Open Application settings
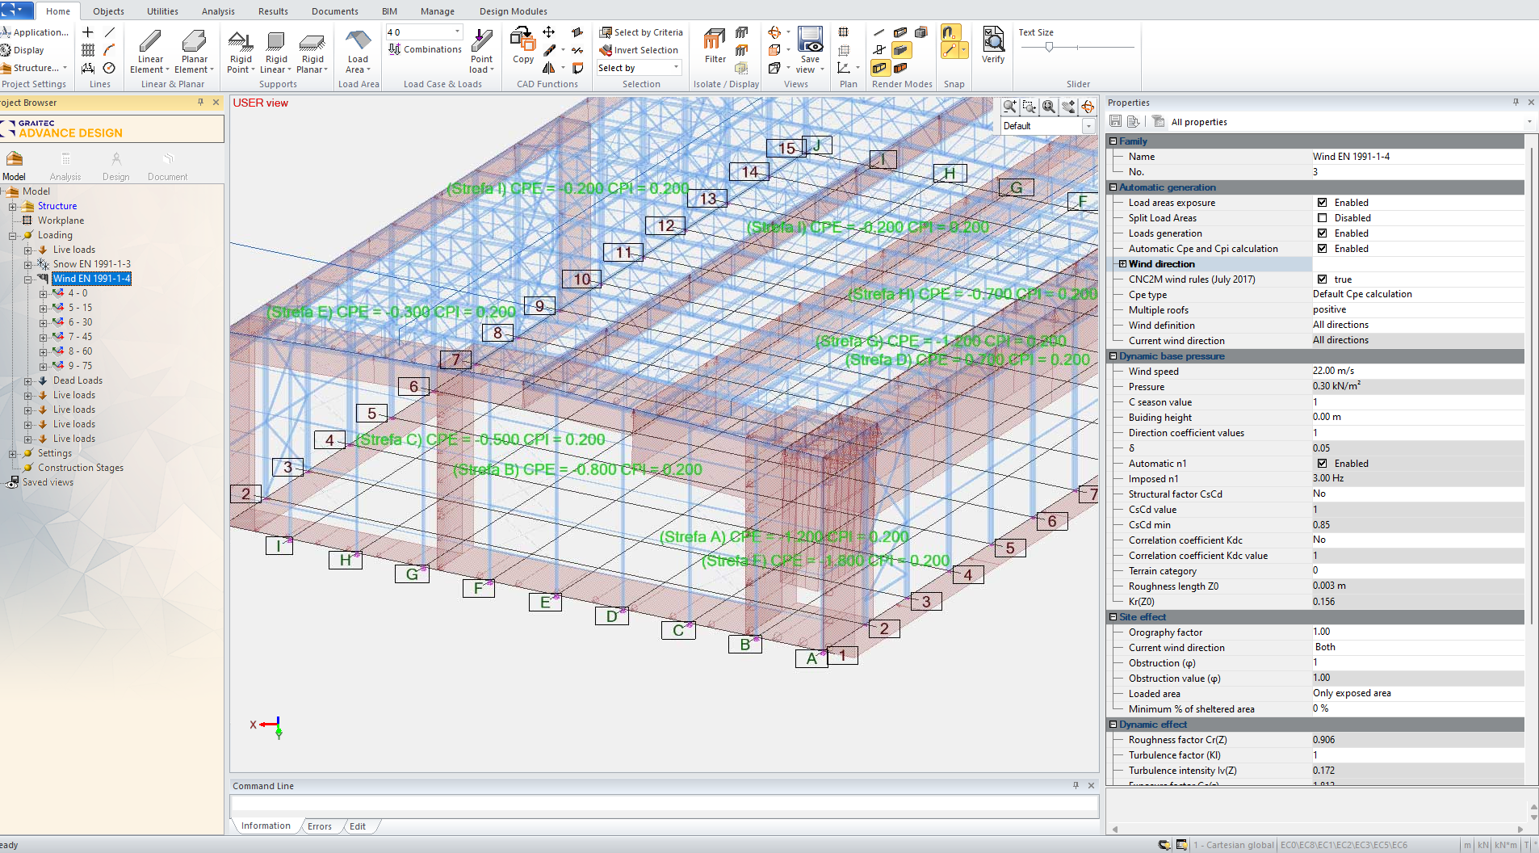 click(35, 32)
